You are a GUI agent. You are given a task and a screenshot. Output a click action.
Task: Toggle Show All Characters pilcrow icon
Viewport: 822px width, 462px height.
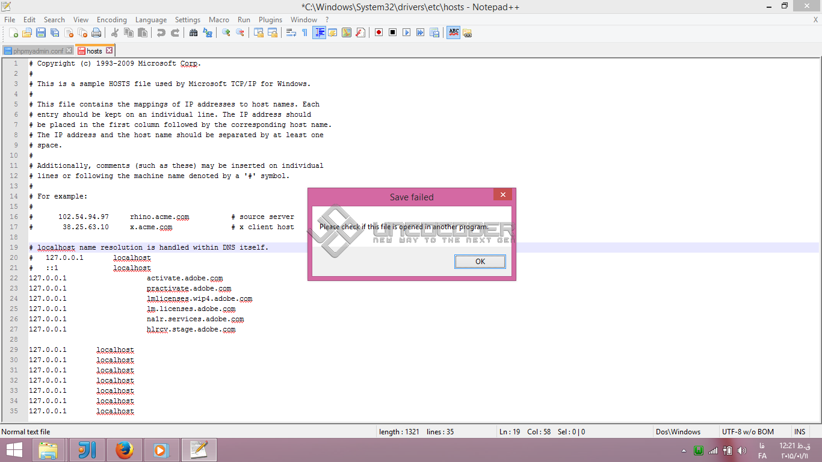[304, 32]
